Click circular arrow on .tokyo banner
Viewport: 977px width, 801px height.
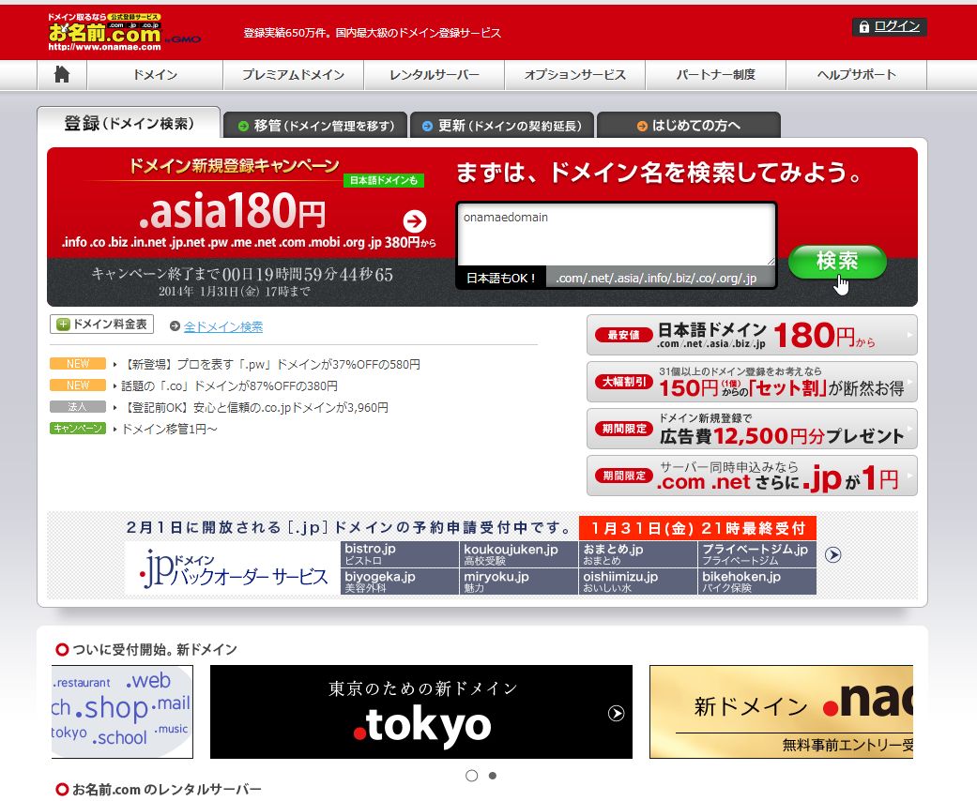617,713
